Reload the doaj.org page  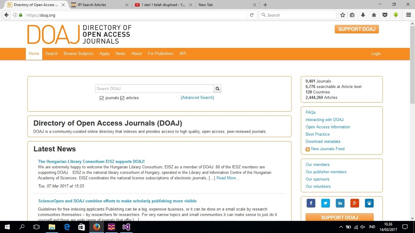point(252,15)
